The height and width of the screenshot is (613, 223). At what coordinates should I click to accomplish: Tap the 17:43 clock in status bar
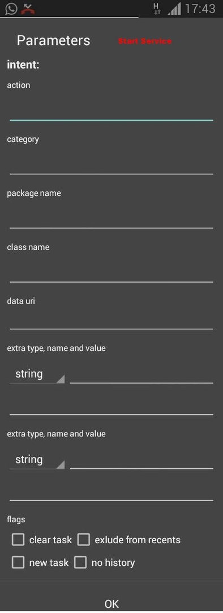200,9
